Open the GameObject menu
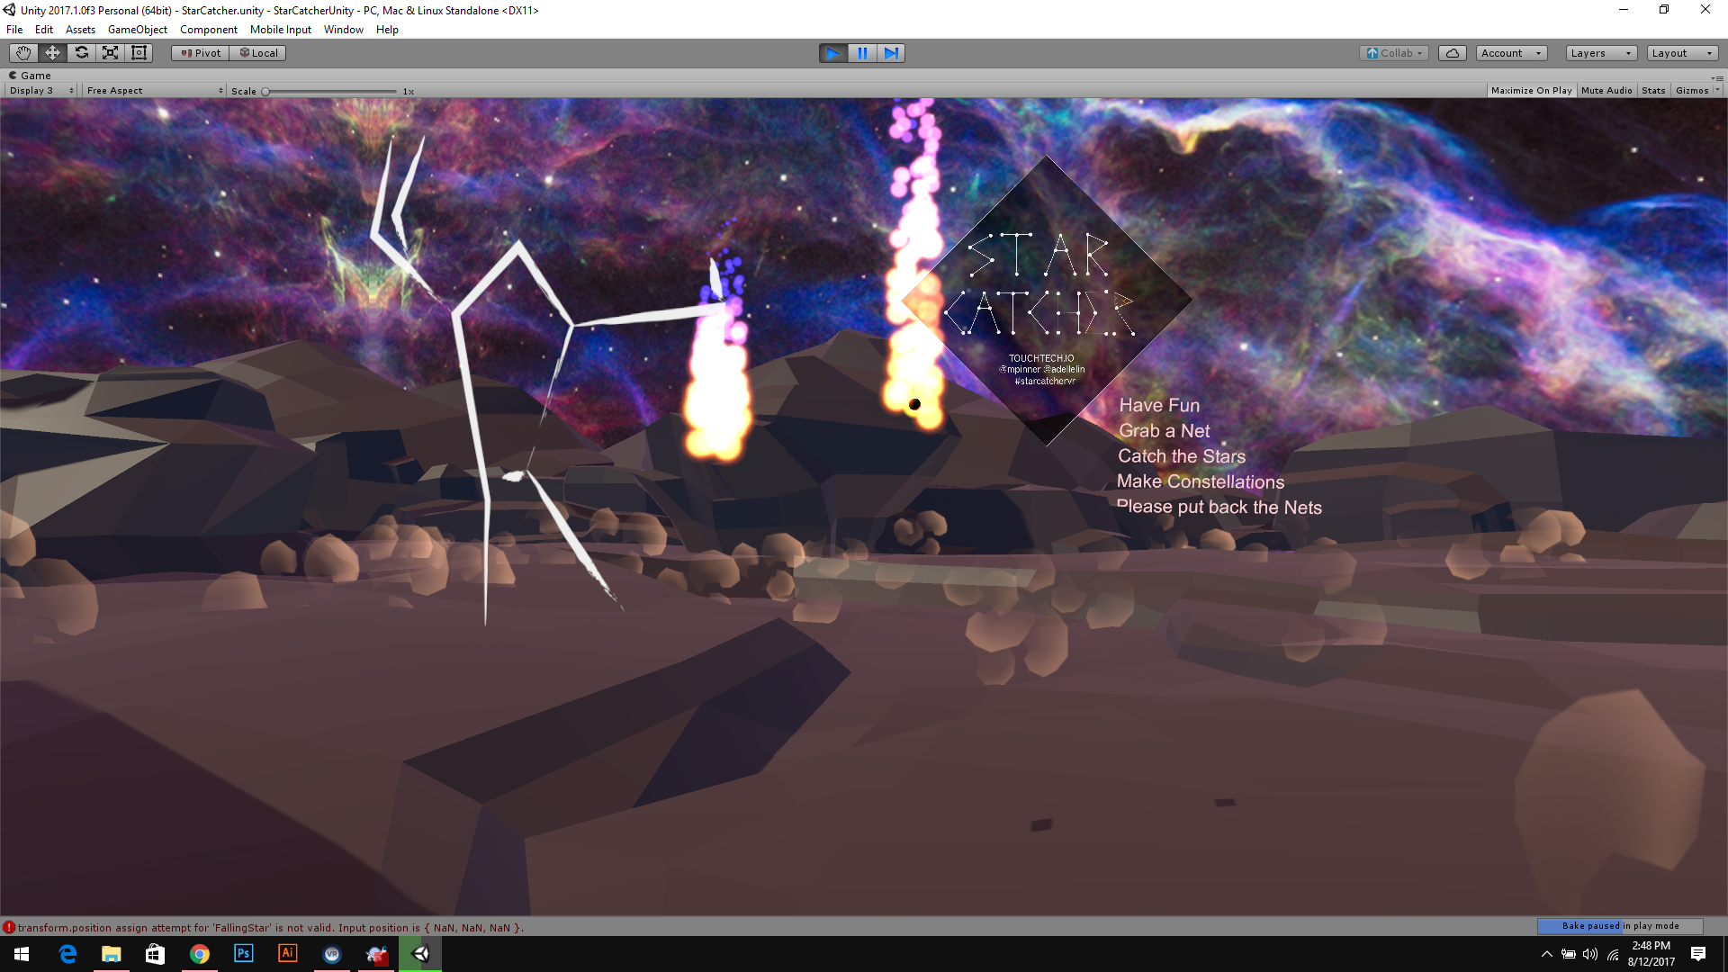Screen dimensions: 1728x972 tap(138, 30)
